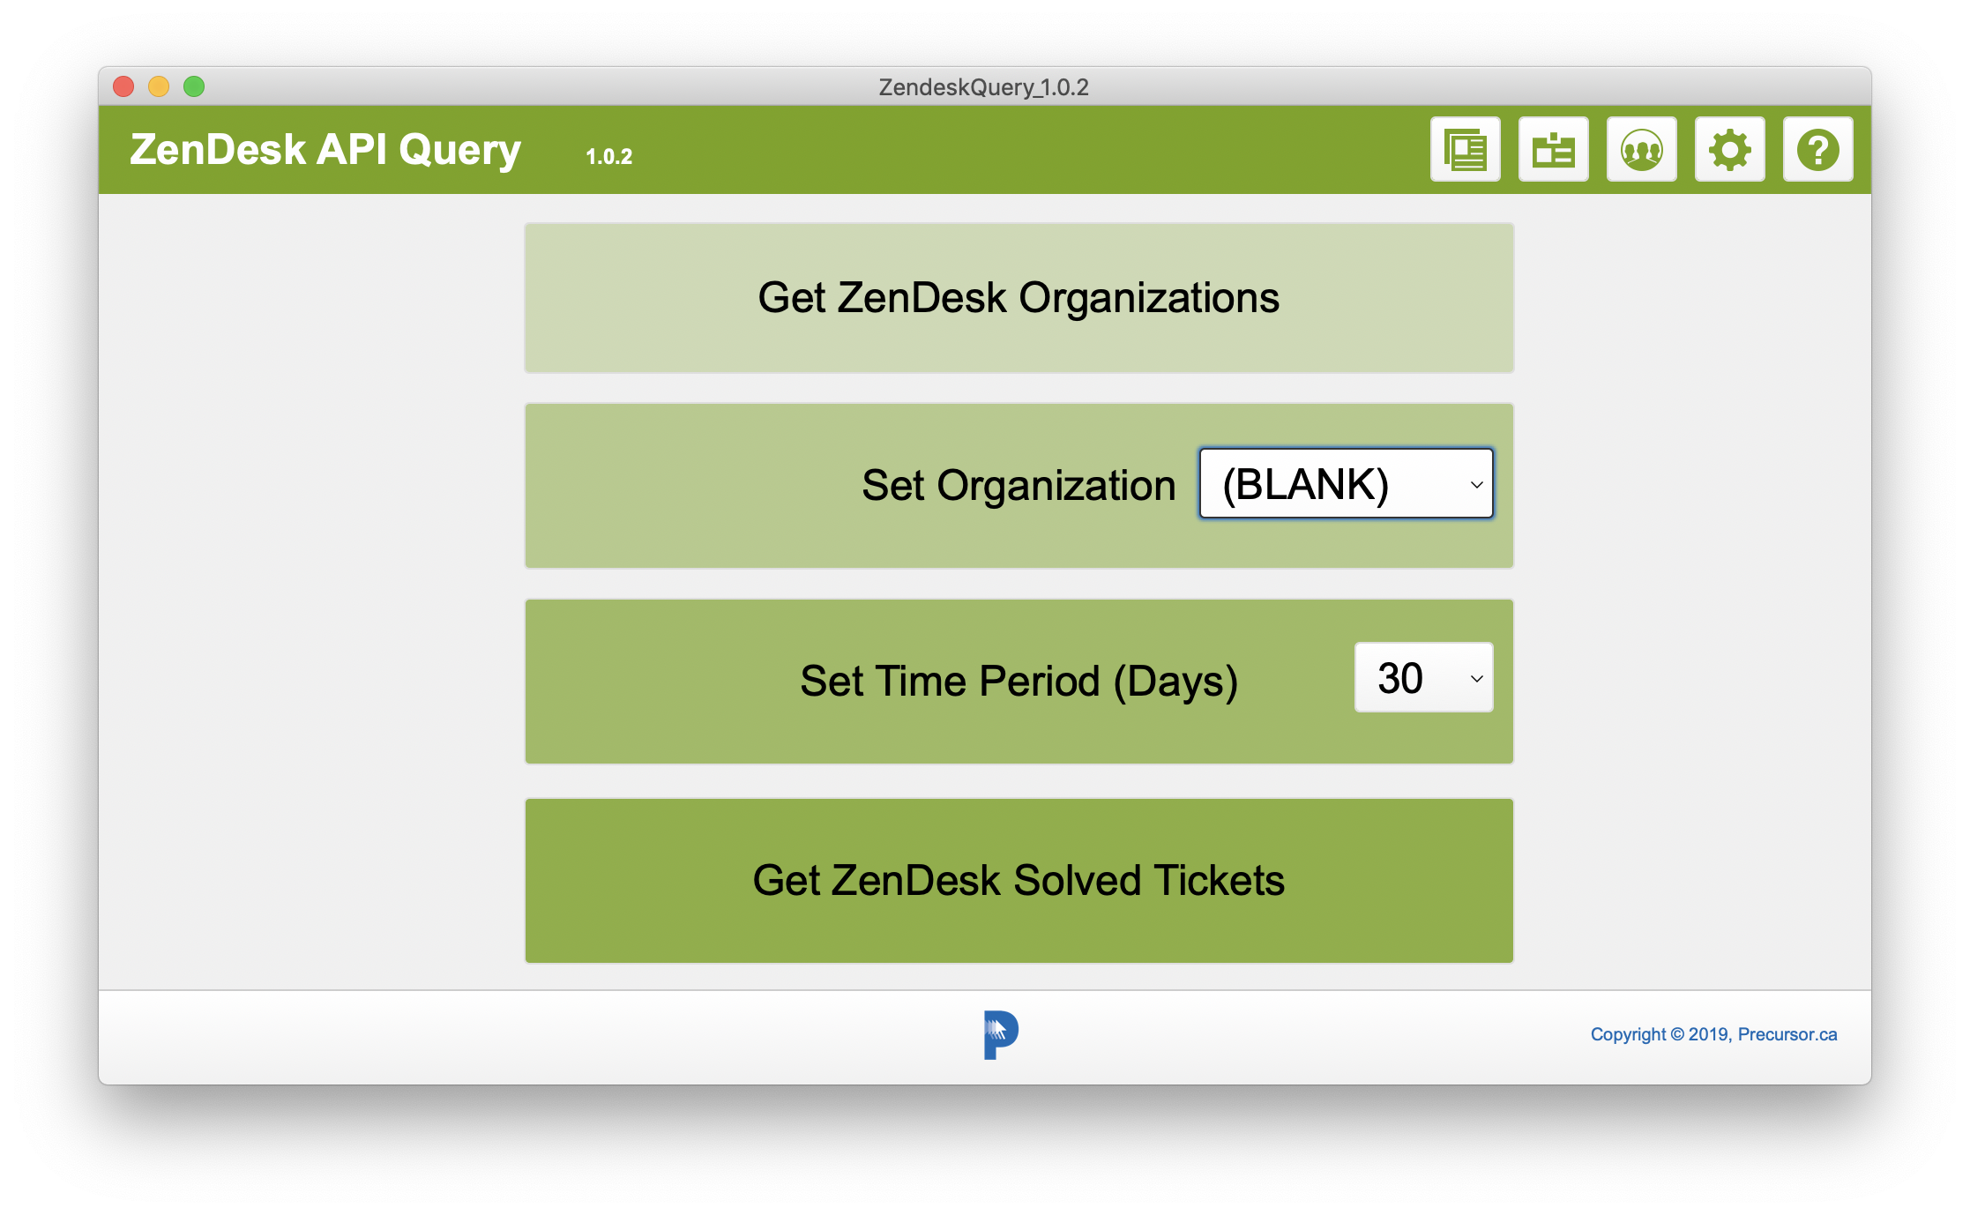The height and width of the screenshot is (1215, 1970).
Task: Open the newspaper report view icon
Action: 1465,149
